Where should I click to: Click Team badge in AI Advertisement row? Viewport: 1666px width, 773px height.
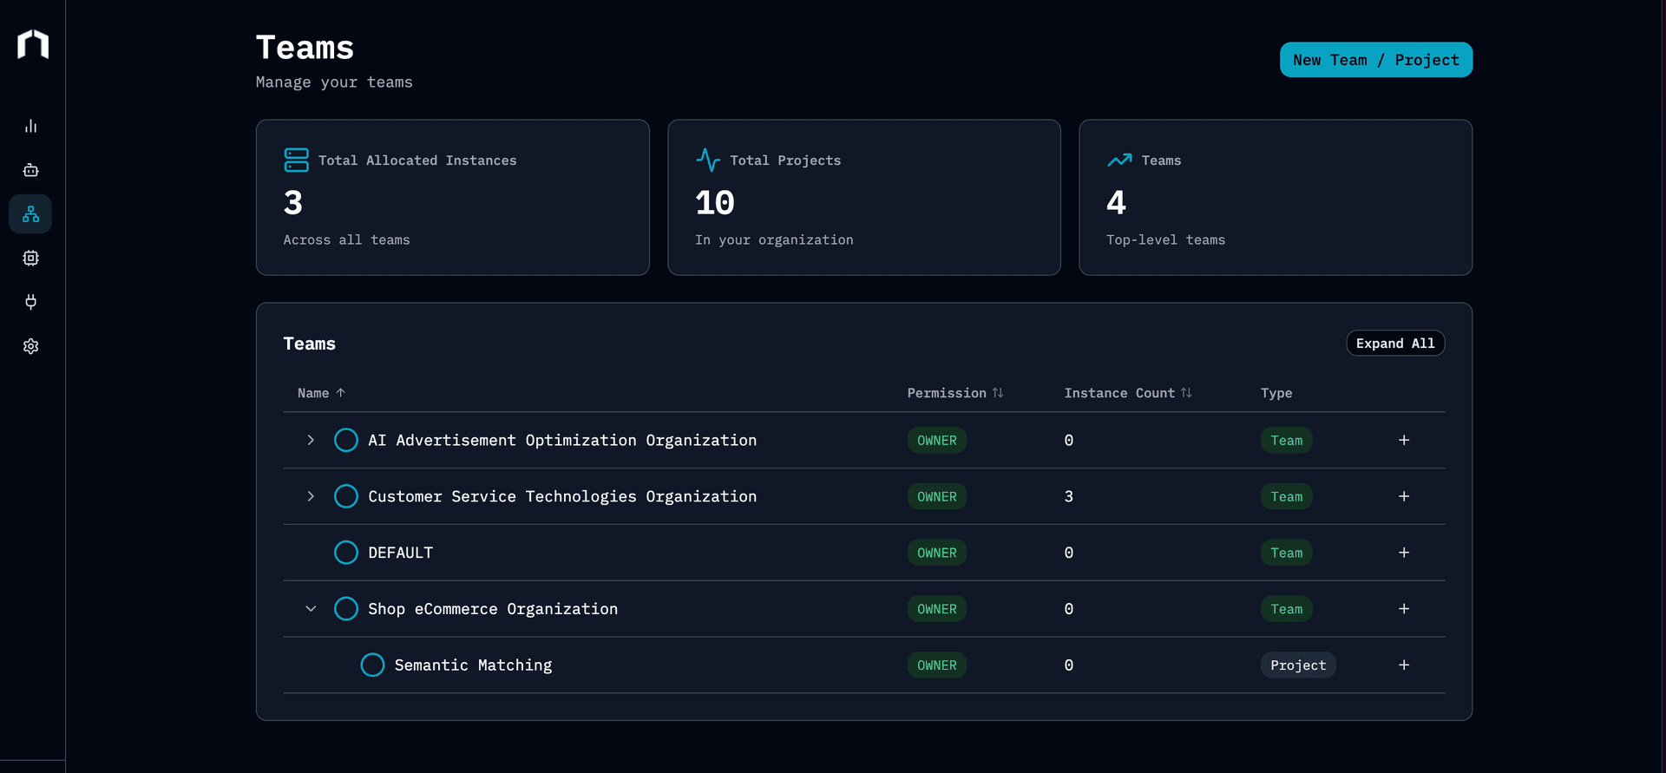click(1287, 440)
